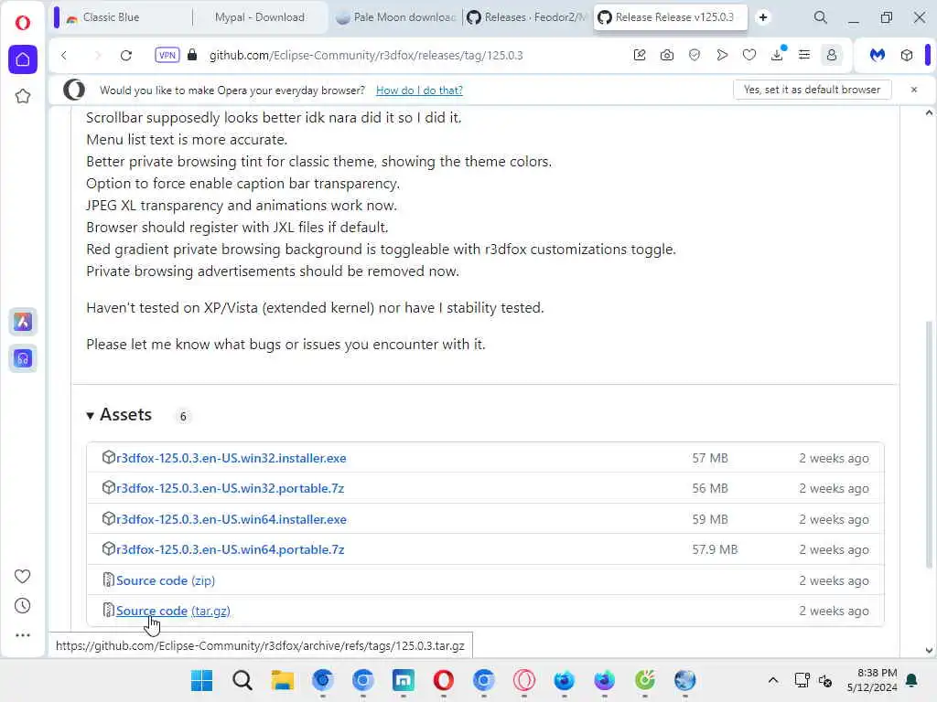937x702 pixels.
Task: Open Windows taskbar search
Action: pyautogui.click(x=242, y=680)
